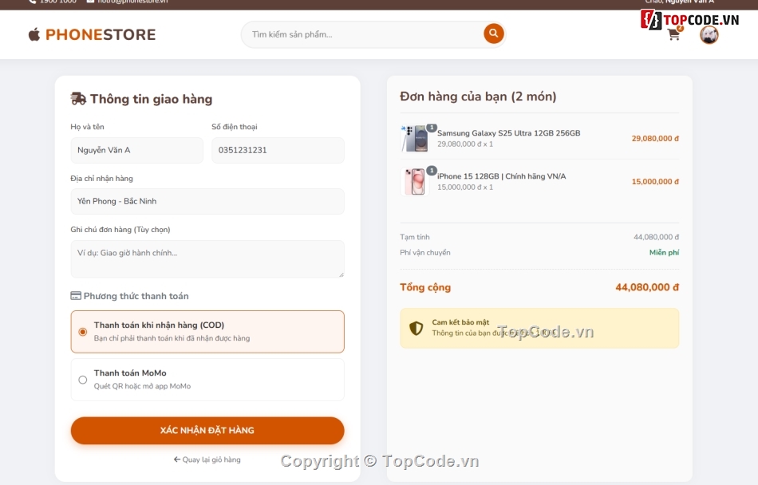Screen dimensions: 758x485
Task: Click the shield icon in Cam kết bảo mật
Action: (x=414, y=327)
